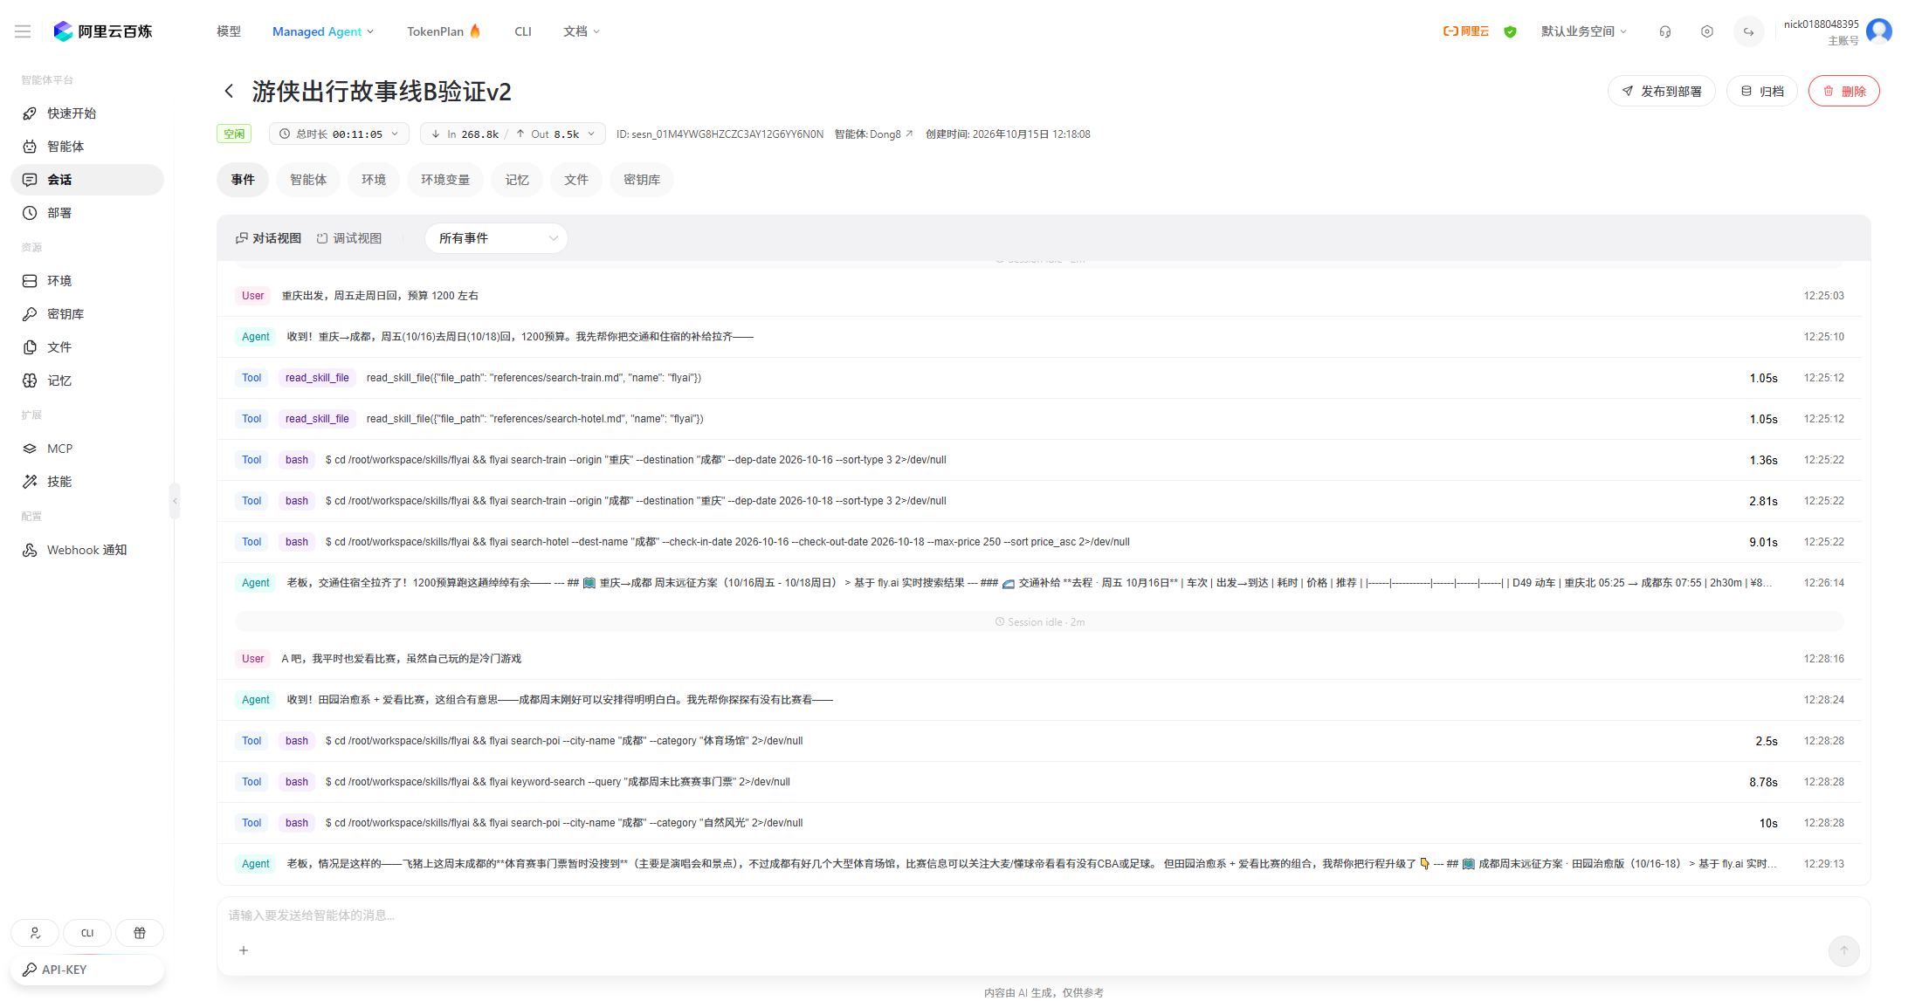Expand the 总时长 duration dropdown

click(x=340, y=134)
